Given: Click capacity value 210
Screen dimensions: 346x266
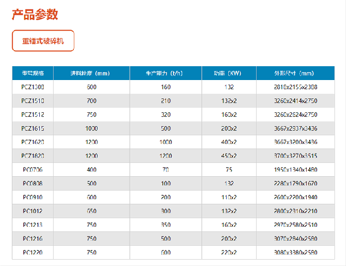Looking at the screenshot, I should [x=166, y=101].
